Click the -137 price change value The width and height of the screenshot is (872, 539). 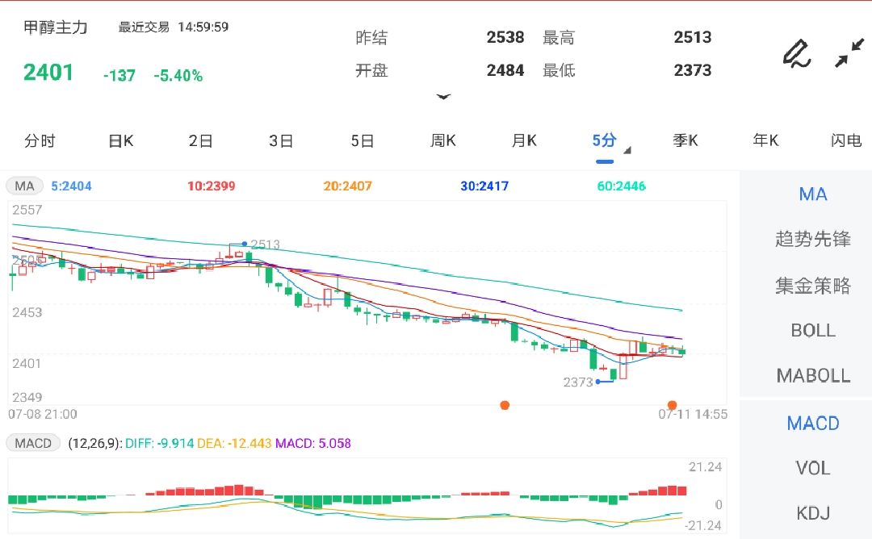(x=119, y=76)
